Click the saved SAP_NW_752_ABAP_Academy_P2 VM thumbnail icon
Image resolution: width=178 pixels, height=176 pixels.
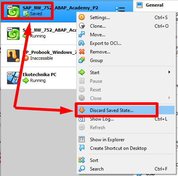[x=13, y=11]
